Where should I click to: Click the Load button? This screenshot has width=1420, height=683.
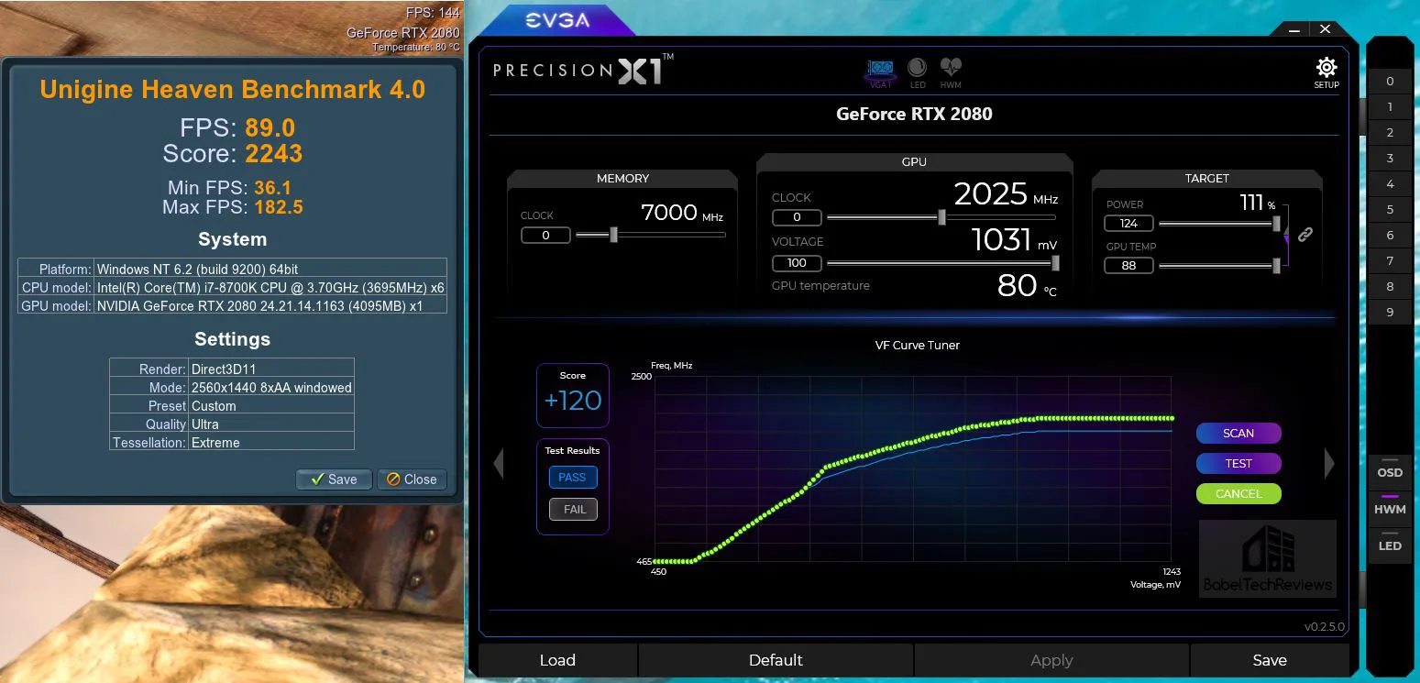pos(557,660)
